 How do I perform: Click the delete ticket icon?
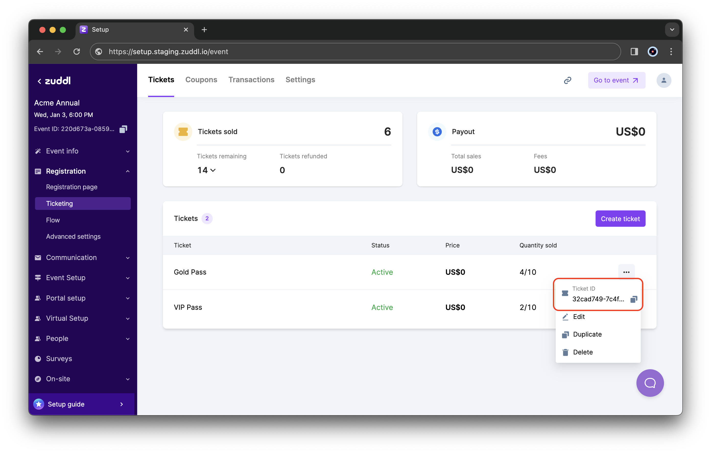564,352
